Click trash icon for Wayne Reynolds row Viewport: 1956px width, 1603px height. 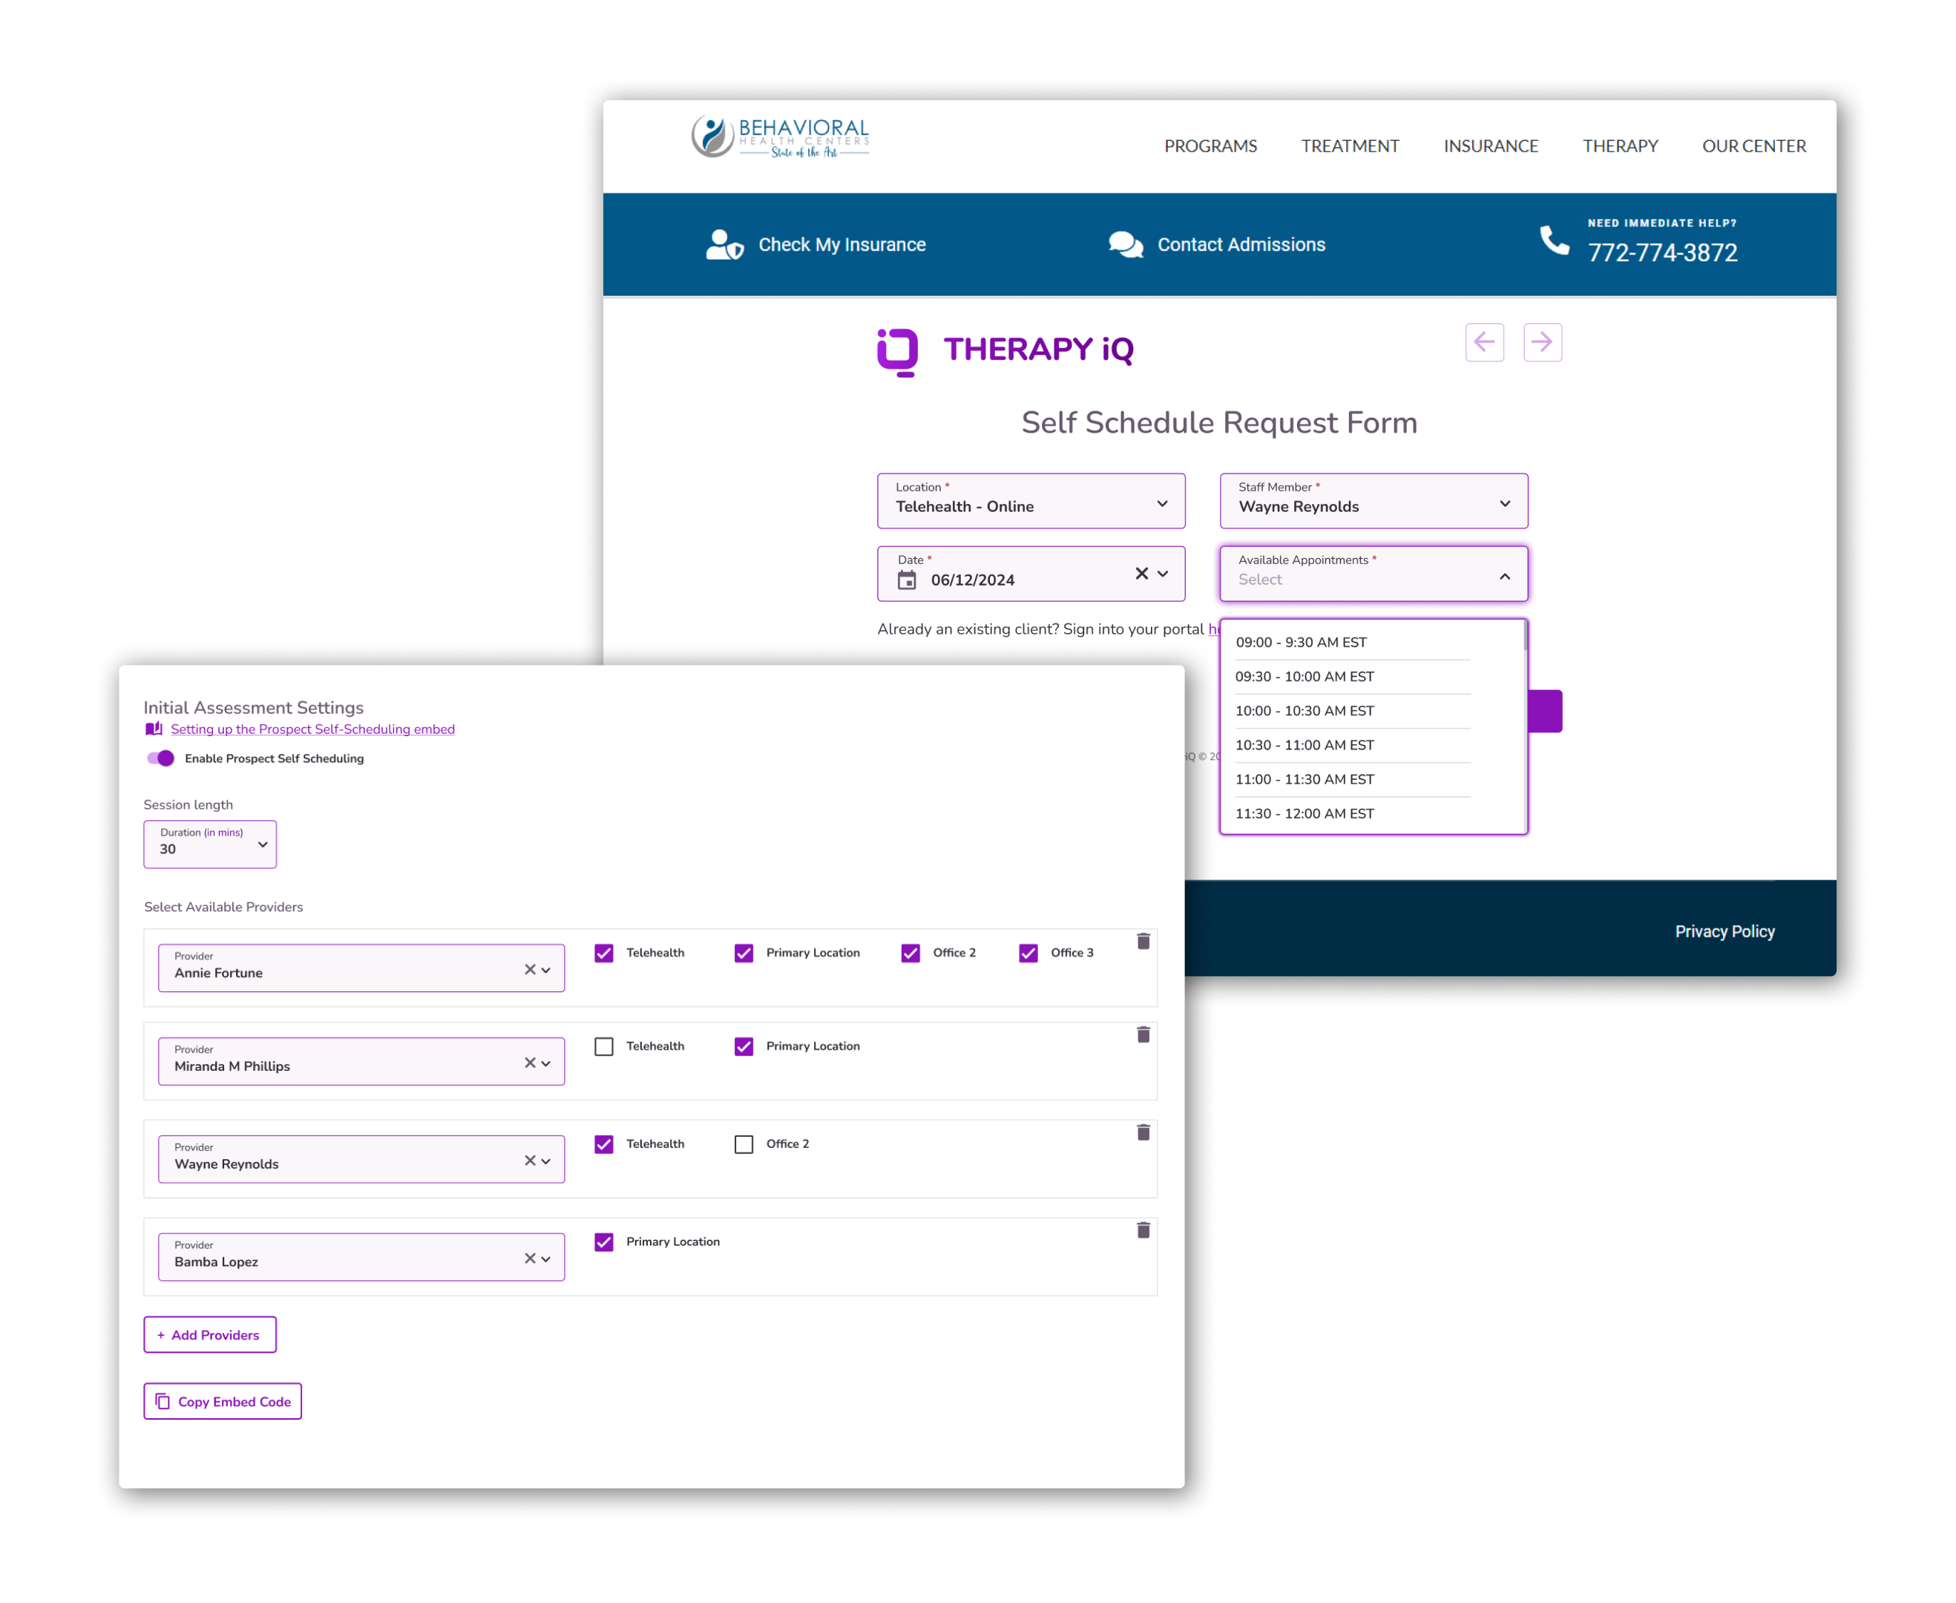[1143, 1132]
